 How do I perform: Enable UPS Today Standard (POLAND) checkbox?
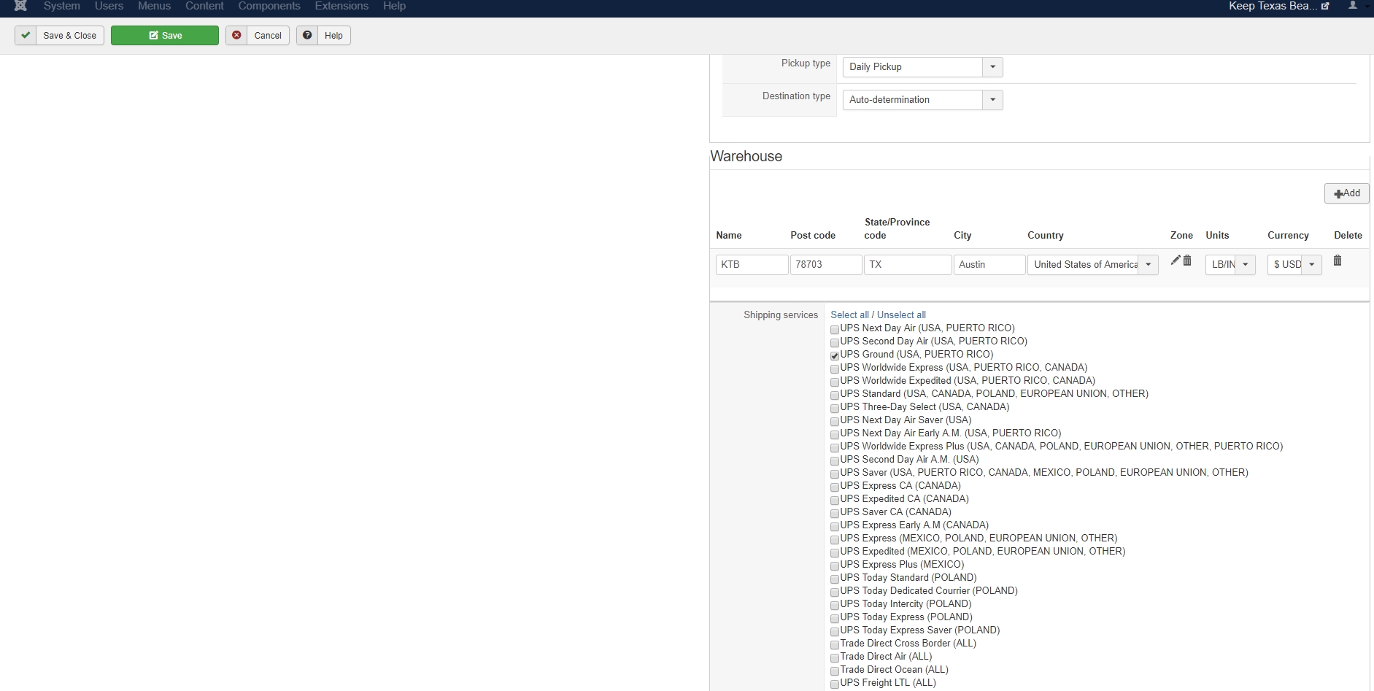click(835, 579)
